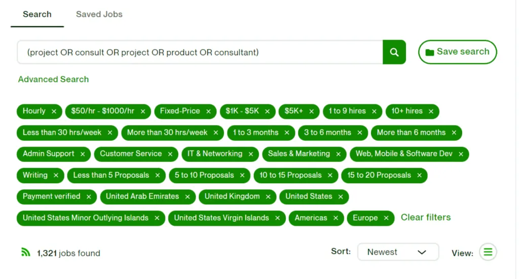
Task: Open the Sort dropdown showing Newest
Action: (398, 252)
